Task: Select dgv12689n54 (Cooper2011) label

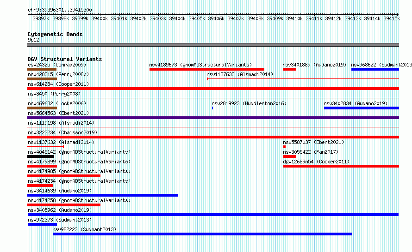Action: (x=316, y=162)
